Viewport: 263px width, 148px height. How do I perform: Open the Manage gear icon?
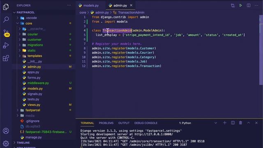[x=6, y=143]
